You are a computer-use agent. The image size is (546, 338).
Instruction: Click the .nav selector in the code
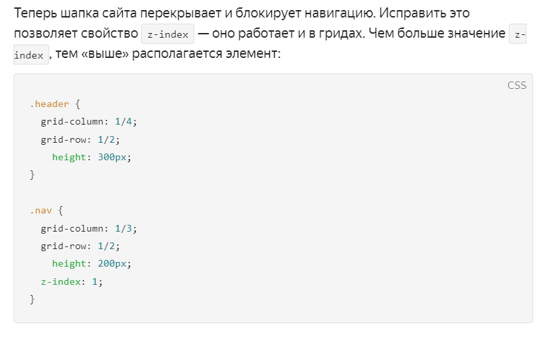[40, 211]
